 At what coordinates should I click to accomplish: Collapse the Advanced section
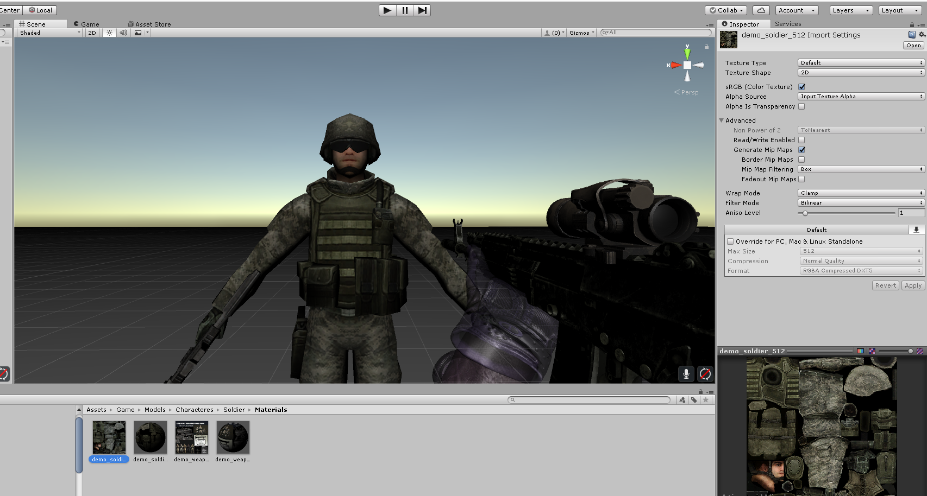(722, 120)
